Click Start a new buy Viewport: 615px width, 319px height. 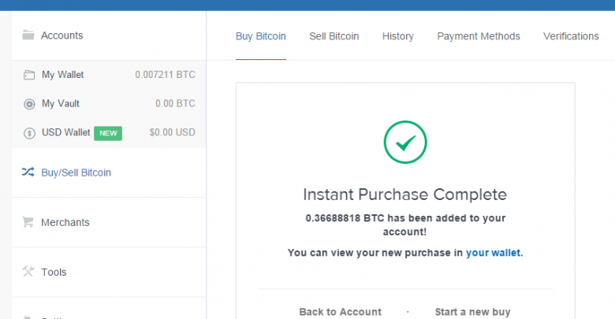click(472, 312)
